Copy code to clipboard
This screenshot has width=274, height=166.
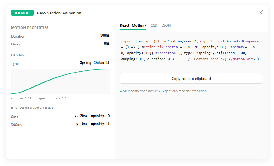(x=191, y=79)
